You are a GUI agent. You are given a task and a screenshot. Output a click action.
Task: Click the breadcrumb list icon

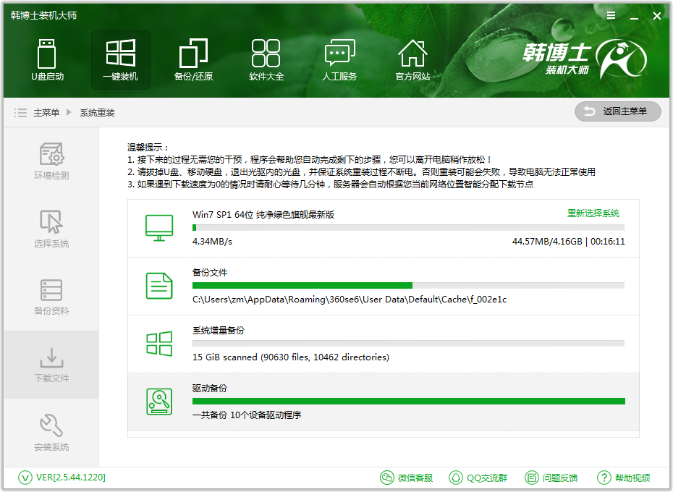tap(20, 112)
